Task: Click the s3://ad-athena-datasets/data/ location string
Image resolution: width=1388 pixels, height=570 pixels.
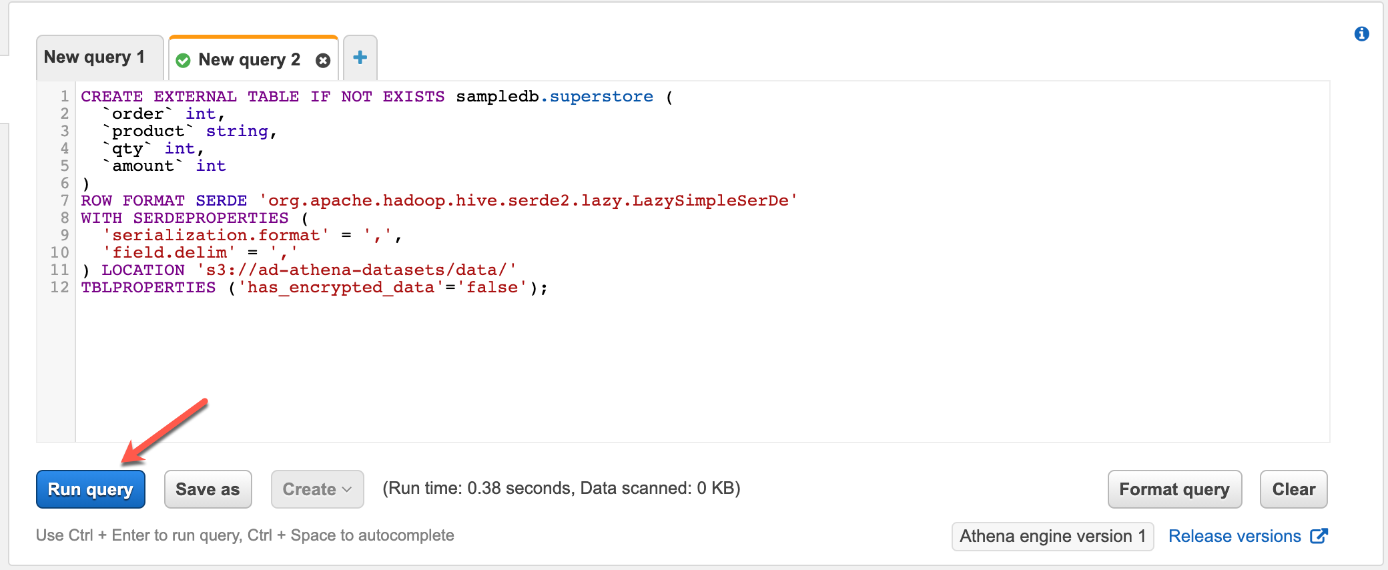Action: 356,270
